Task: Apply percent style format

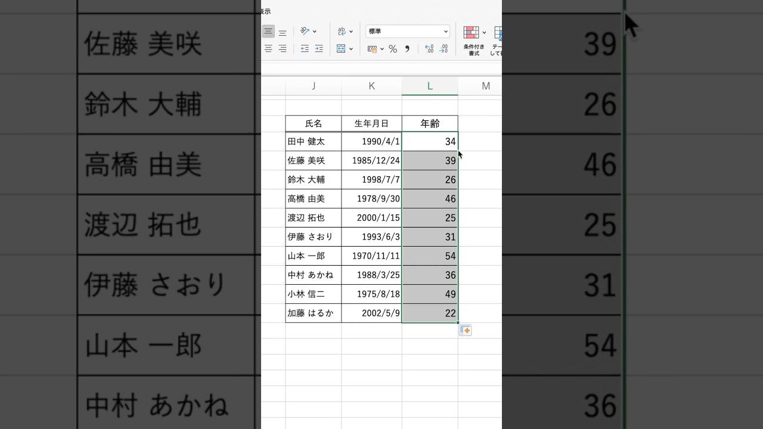Action: click(393, 49)
